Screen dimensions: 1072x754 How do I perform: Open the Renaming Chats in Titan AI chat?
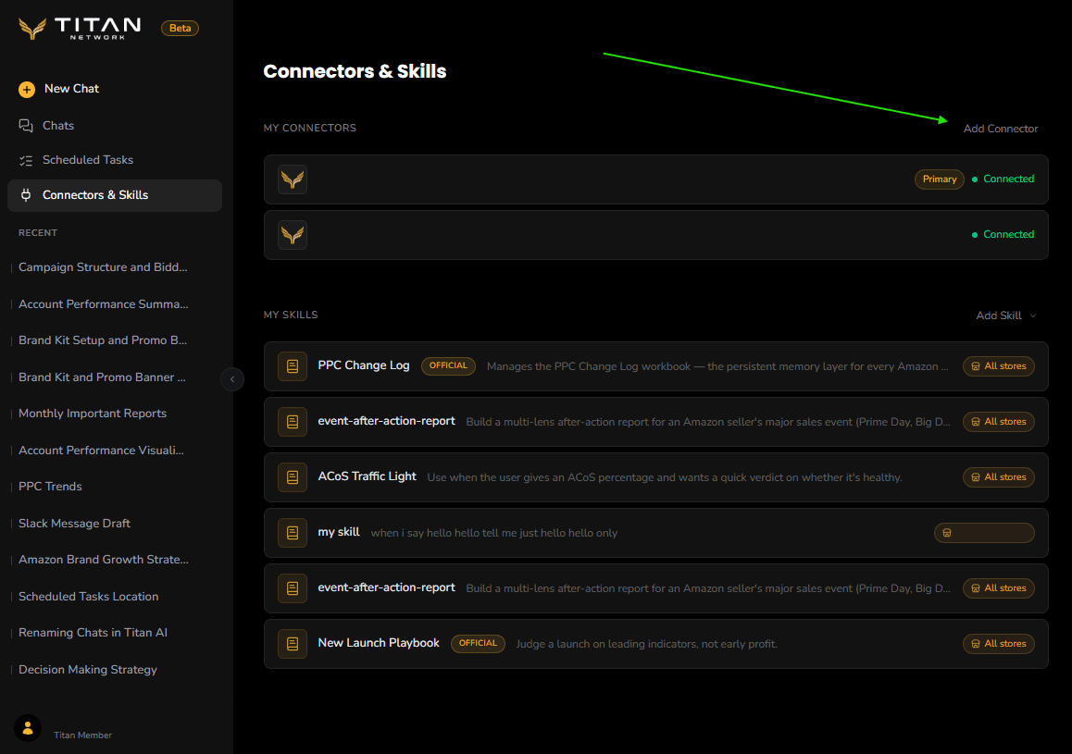(x=93, y=633)
